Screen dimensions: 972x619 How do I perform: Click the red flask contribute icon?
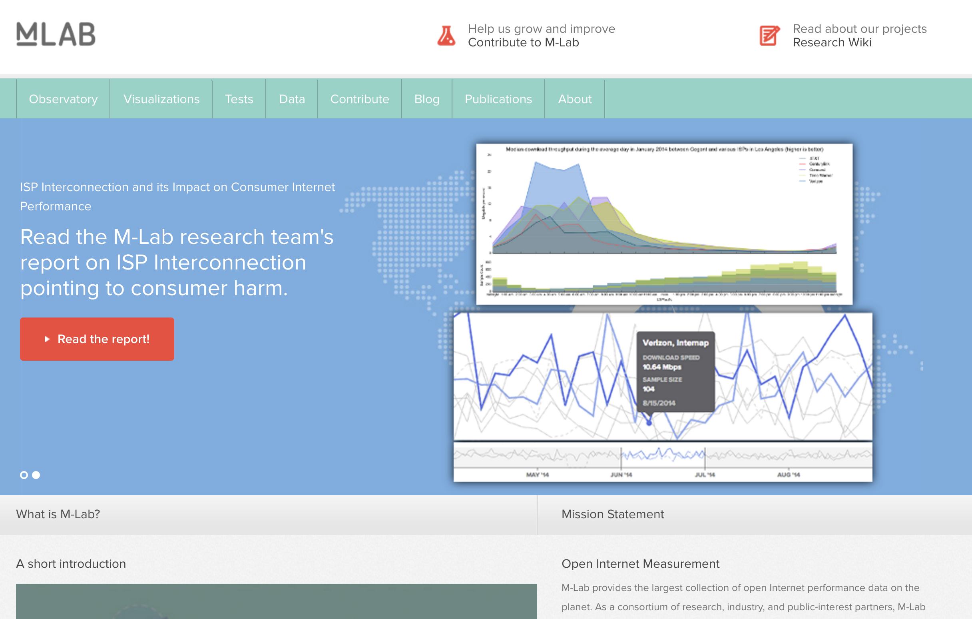(446, 36)
